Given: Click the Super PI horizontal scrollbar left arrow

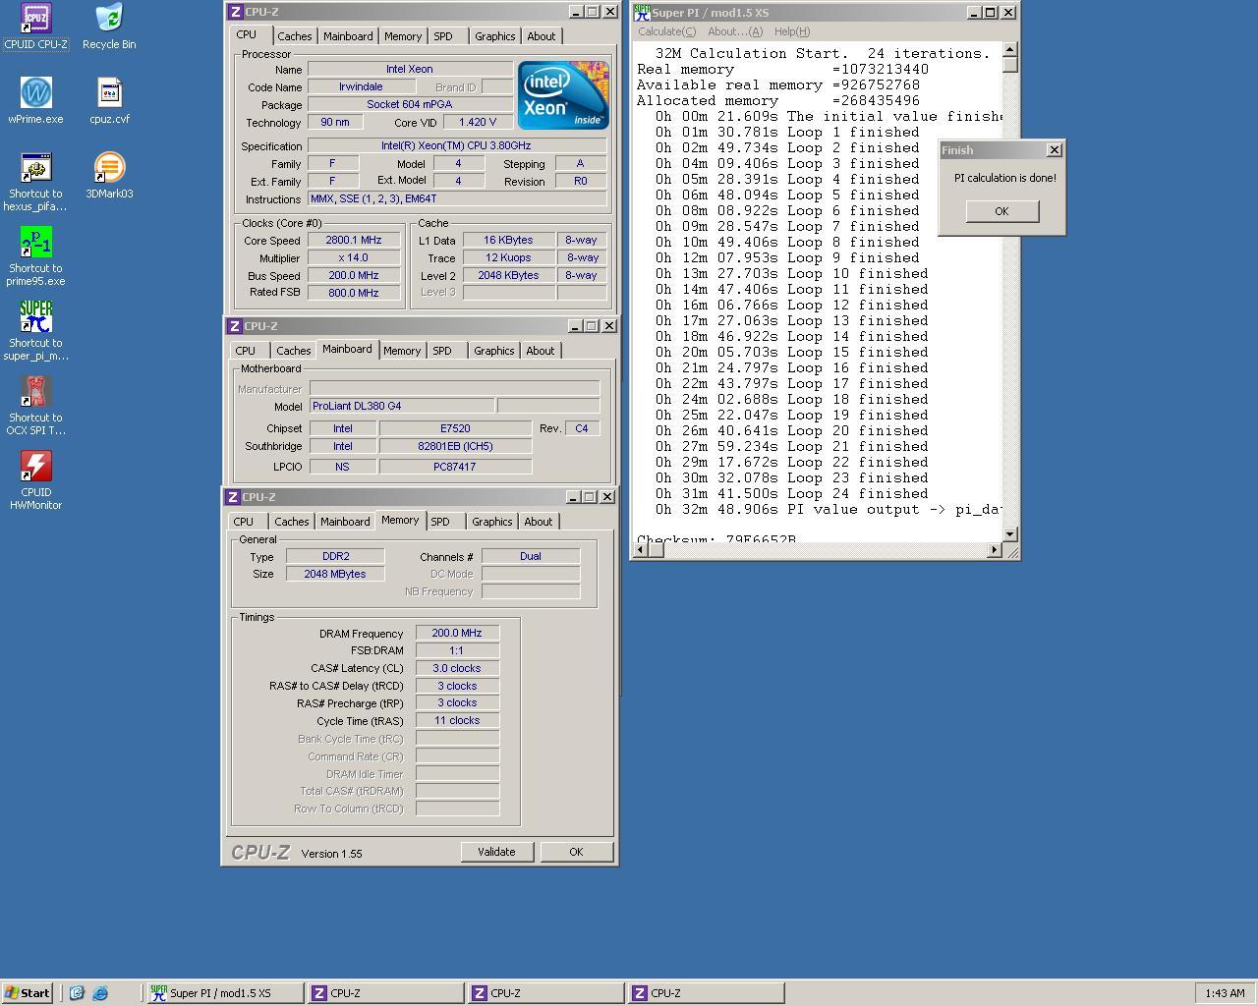Looking at the screenshot, I should [641, 550].
